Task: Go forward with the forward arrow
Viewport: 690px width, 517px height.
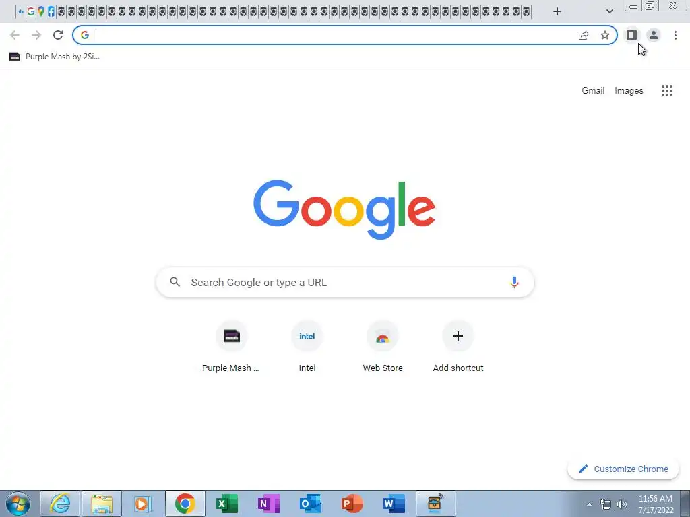Action: click(x=36, y=35)
